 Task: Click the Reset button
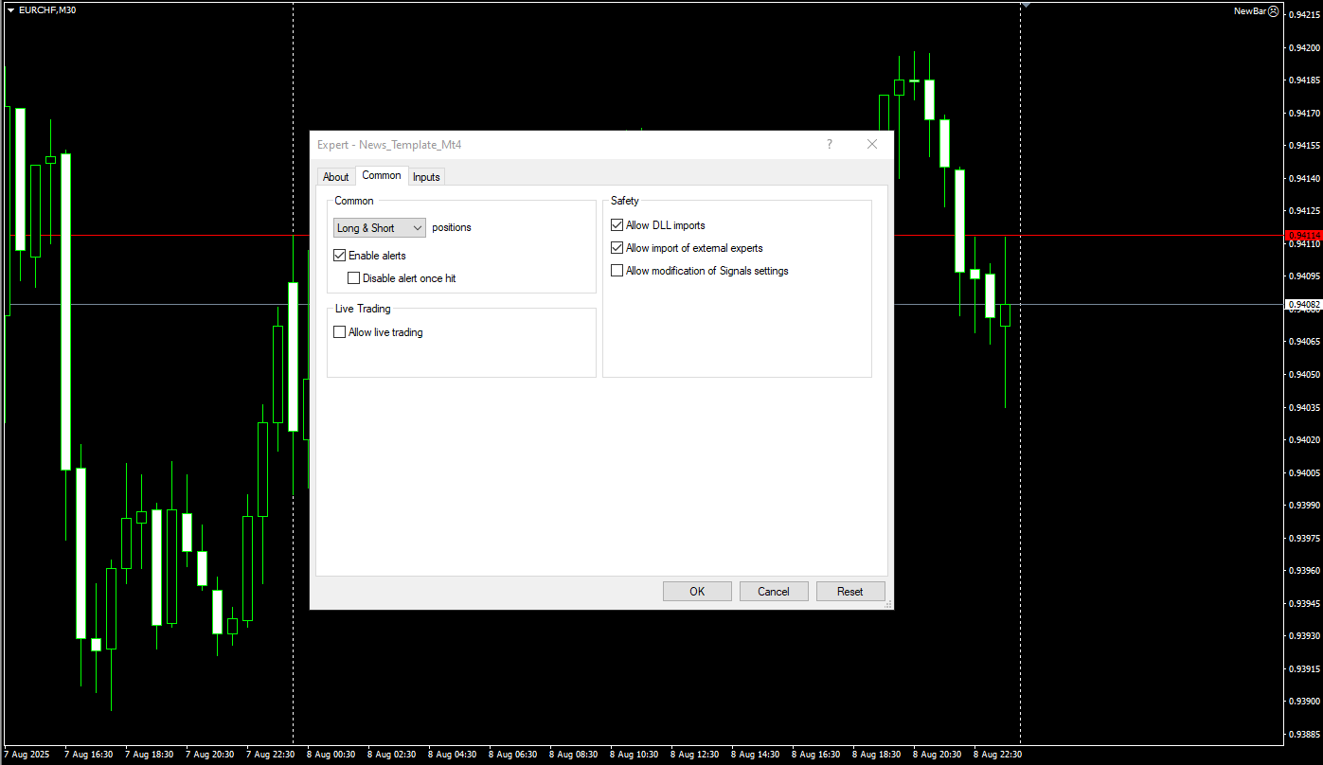point(850,591)
